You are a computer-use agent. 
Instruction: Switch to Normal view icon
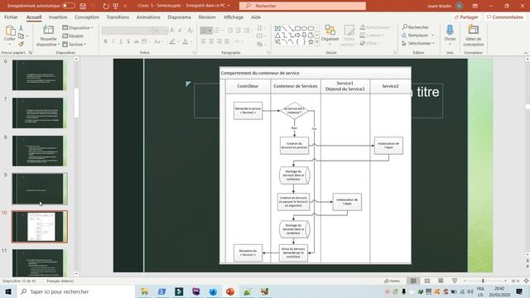click(x=413, y=281)
